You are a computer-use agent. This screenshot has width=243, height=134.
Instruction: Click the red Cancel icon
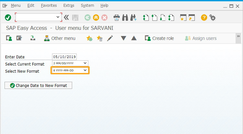pyautogui.click(x=105, y=18)
